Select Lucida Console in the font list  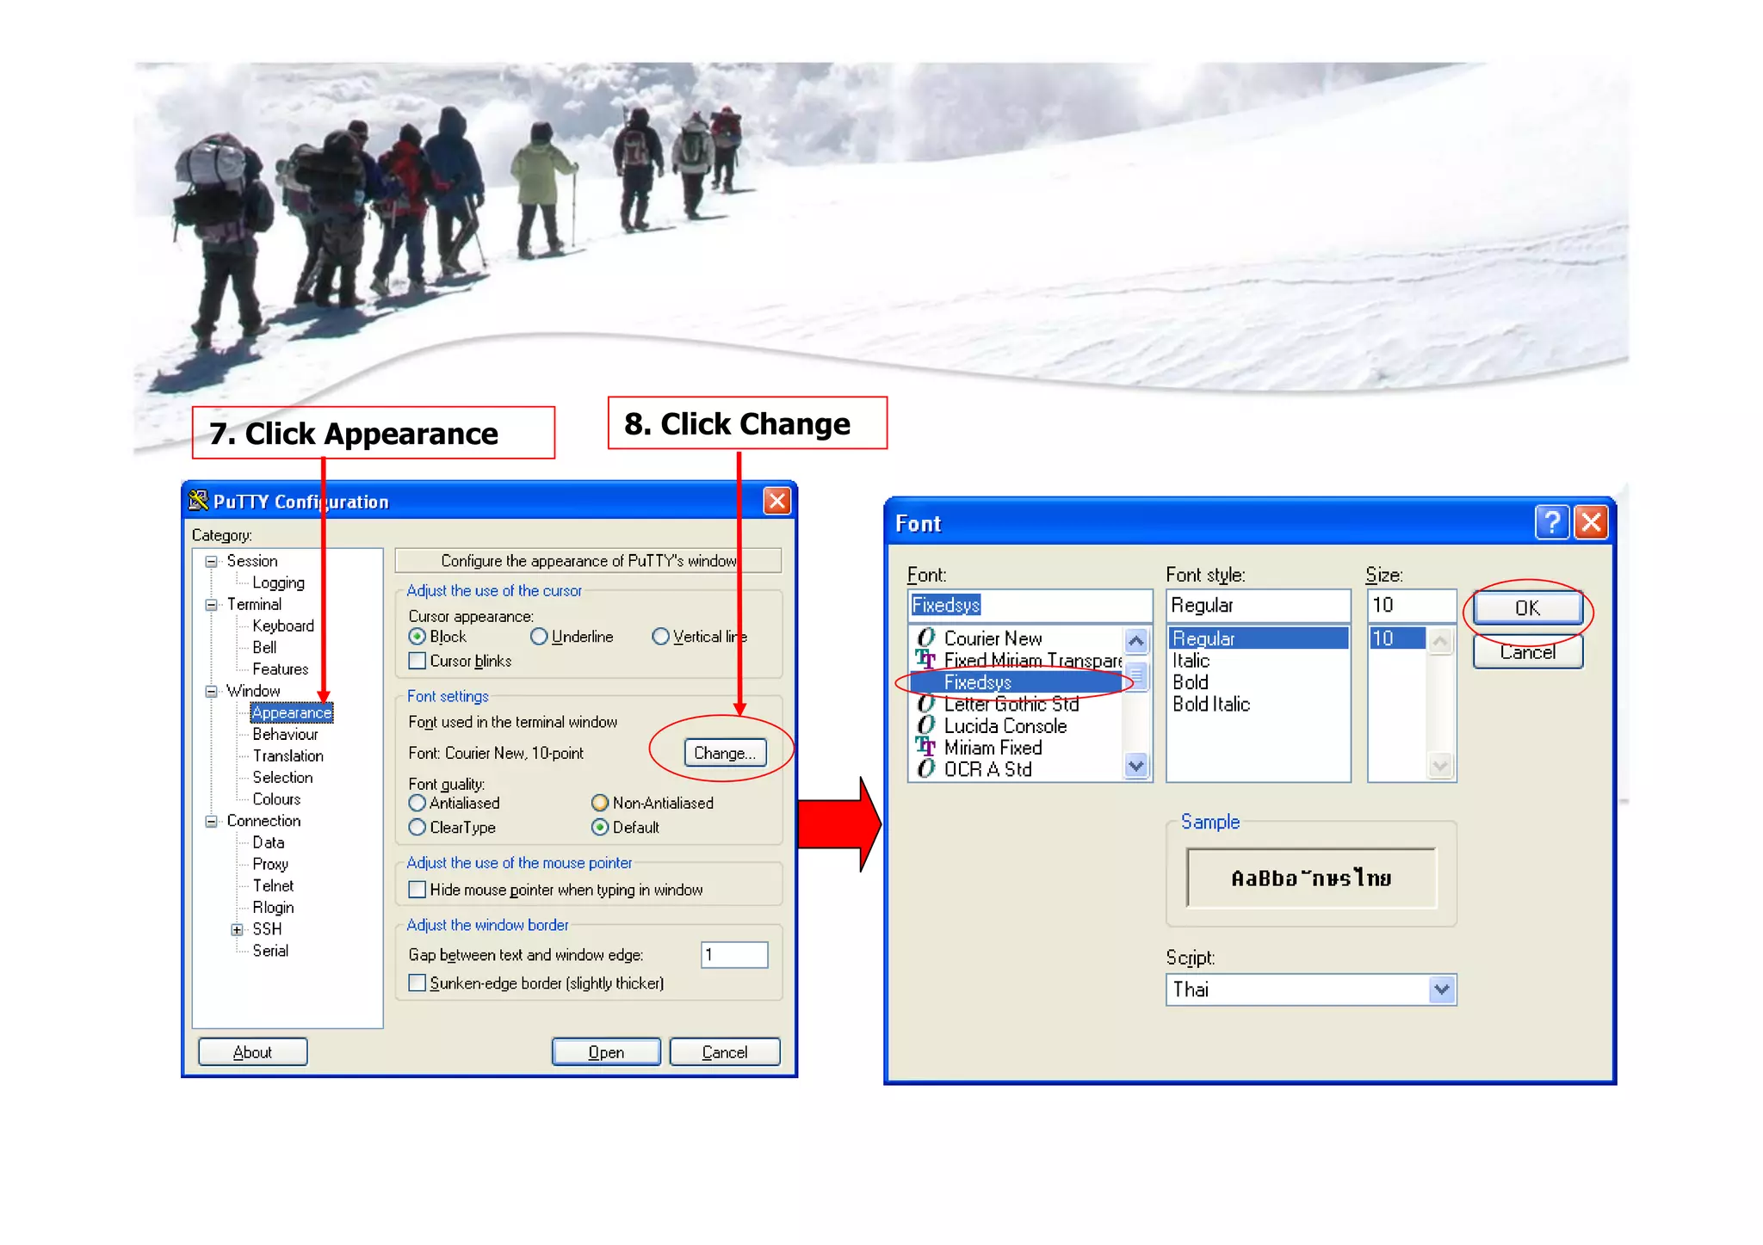point(1005,726)
